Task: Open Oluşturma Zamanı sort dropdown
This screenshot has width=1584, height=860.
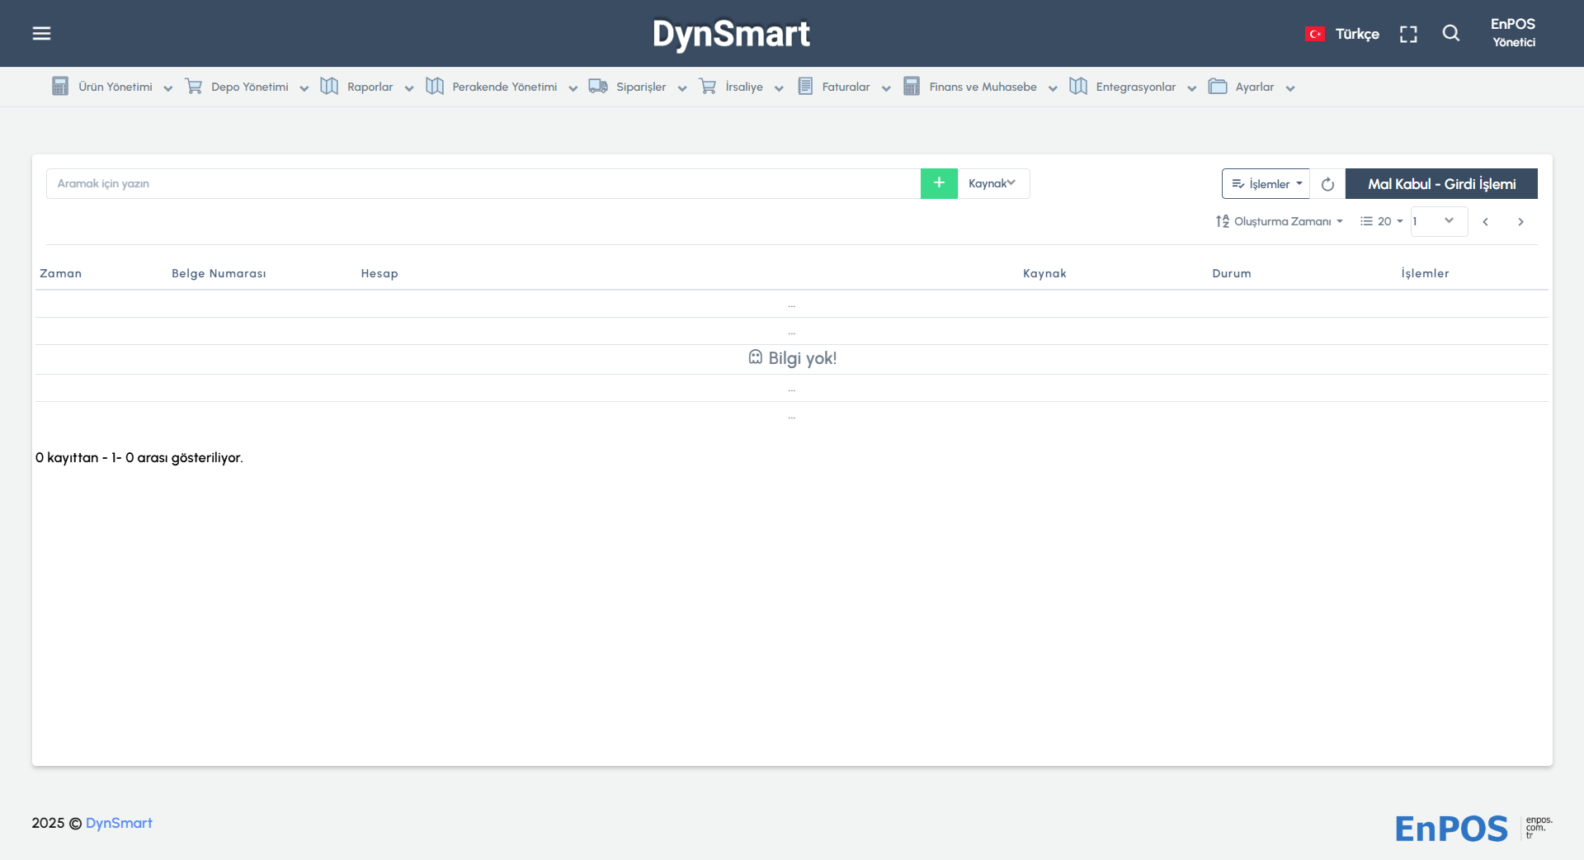Action: tap(1280, 221)
